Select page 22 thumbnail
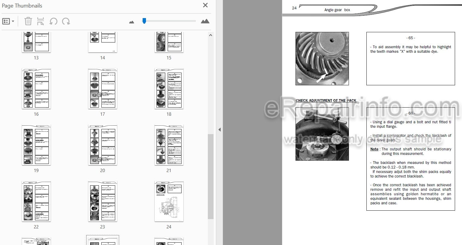The height and width of the screenshot is (245, 462). point(36,201)
